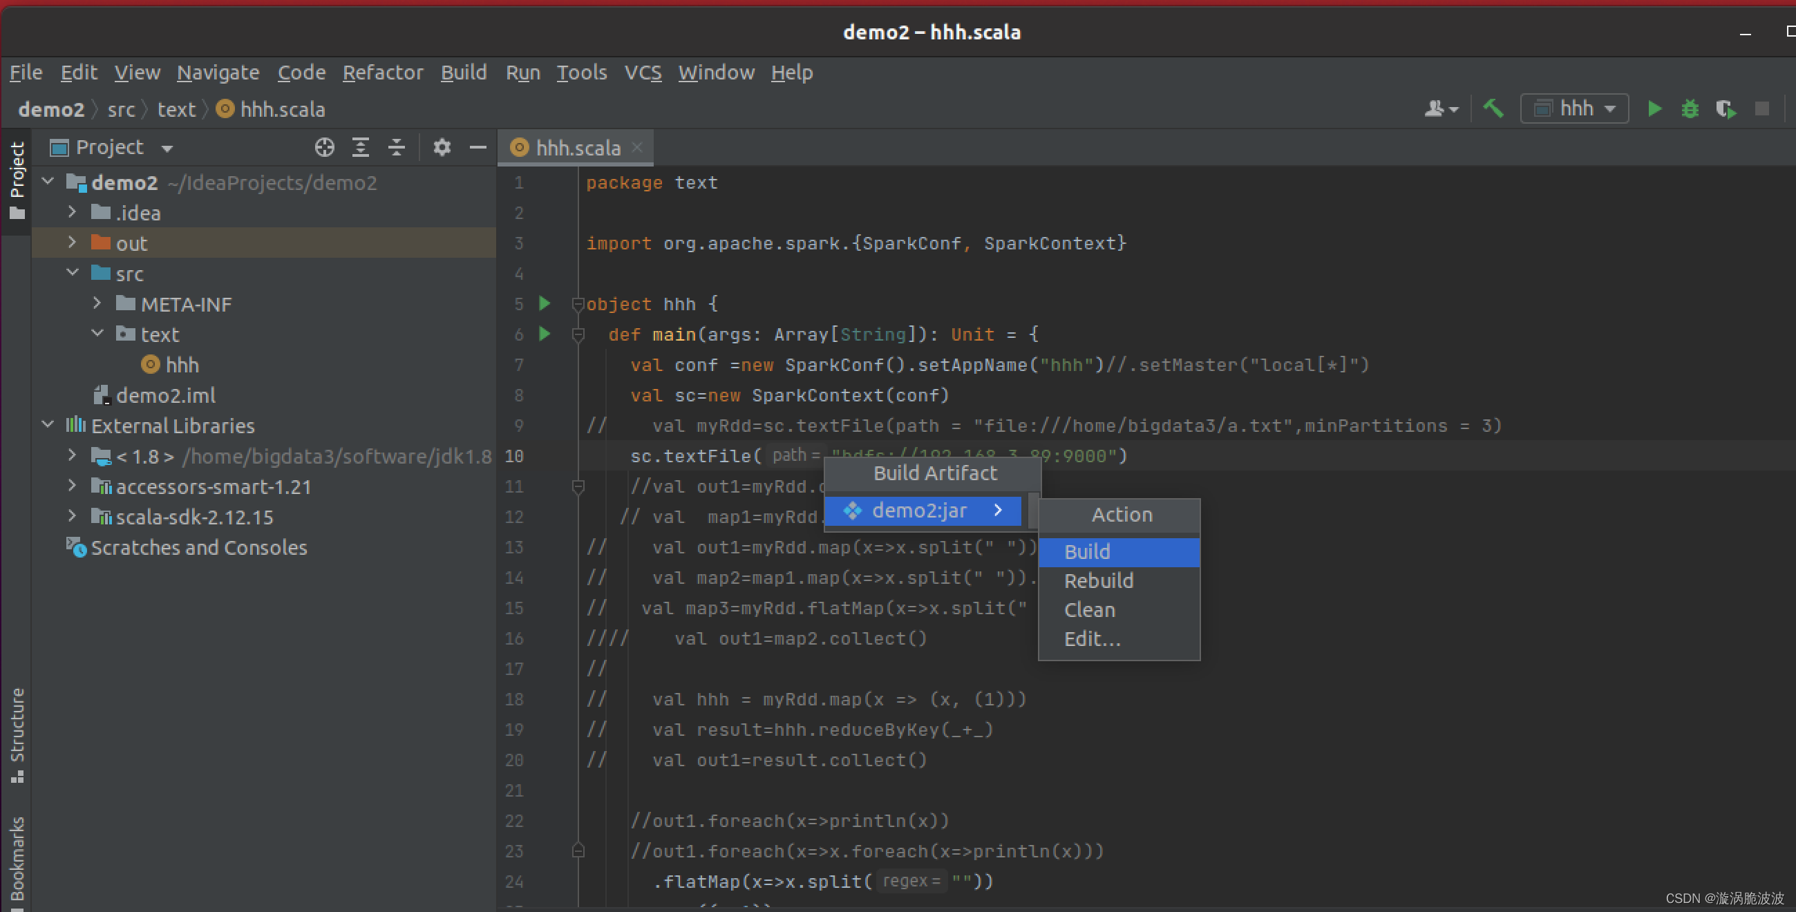Click the green Run button in toolbar
1796x912 pixels.
(1654, 108)
